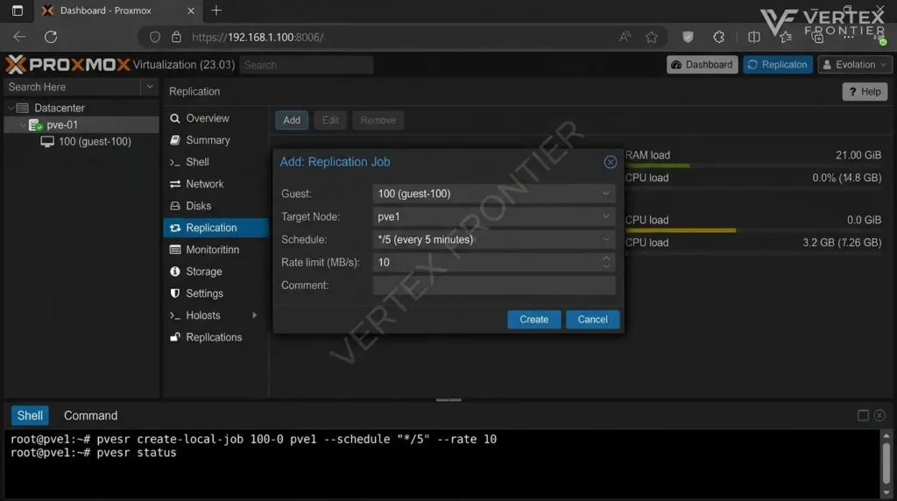The width and height of the screenshot is (897, 501).
Task: Open Disks in side menu
Action: tap(199, 206)
